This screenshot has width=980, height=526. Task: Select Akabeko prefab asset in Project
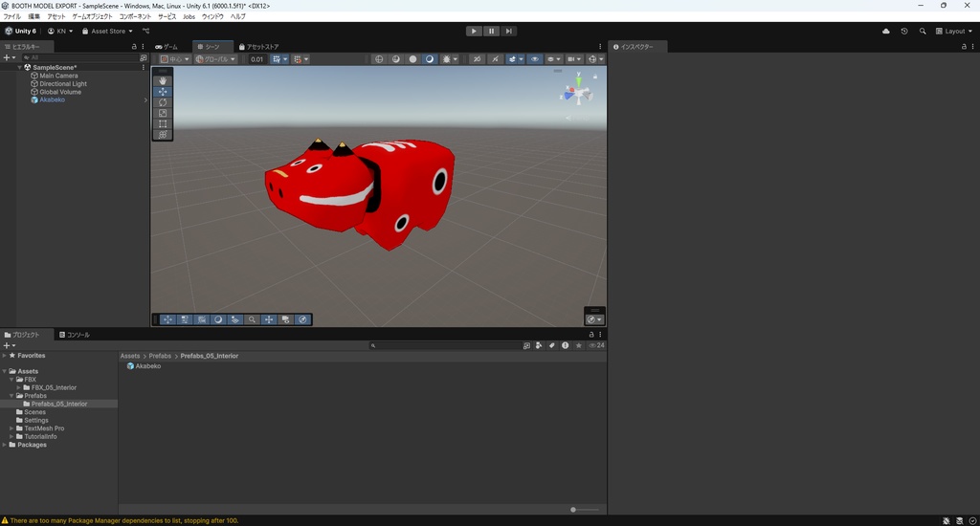point(144,366)
